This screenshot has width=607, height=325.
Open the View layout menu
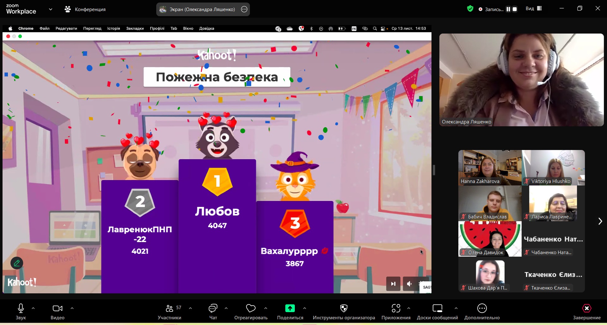pos(534,9)
